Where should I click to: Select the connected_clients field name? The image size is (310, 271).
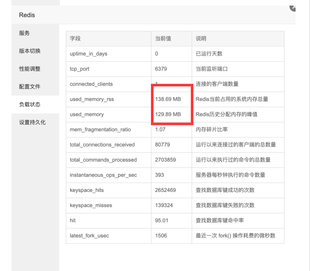pos(91,84)
